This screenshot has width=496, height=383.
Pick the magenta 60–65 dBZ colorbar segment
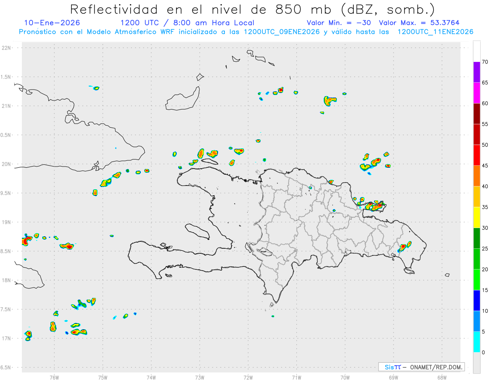tap(477, 93)
